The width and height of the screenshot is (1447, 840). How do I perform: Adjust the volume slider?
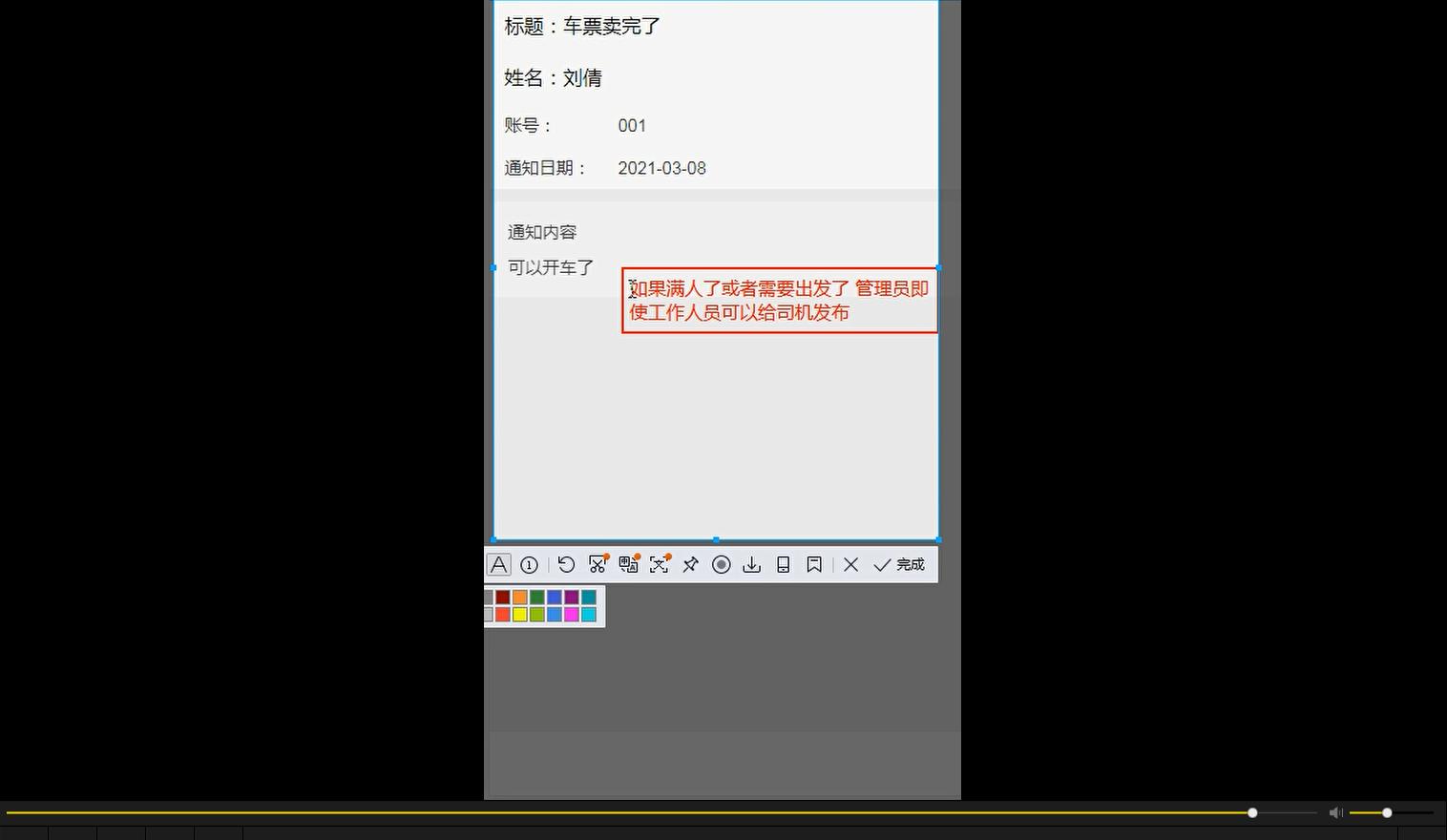pyautogui.click(x=1384, y=812)
